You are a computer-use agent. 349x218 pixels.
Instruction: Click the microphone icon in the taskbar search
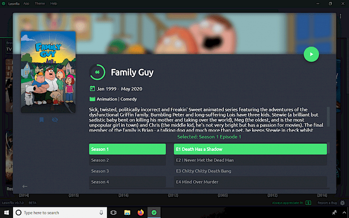(101, 213)
